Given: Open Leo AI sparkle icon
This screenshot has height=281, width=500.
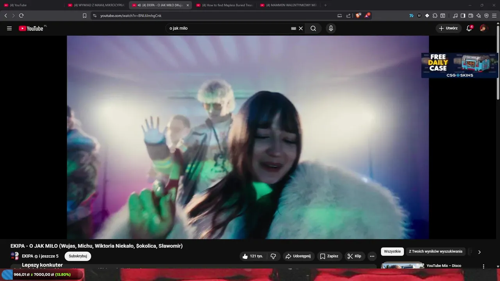Looking at the screenshot, I should (x=479, y=16).
